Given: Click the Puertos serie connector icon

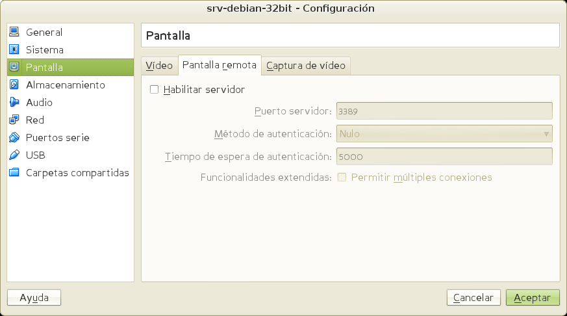Looking at the screenshot, I should point(14,137).
